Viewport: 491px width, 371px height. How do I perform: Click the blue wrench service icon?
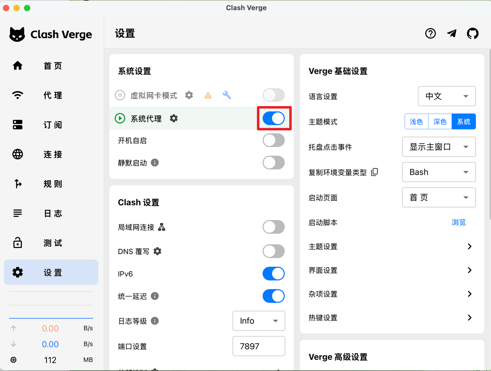tap(227, 95)
